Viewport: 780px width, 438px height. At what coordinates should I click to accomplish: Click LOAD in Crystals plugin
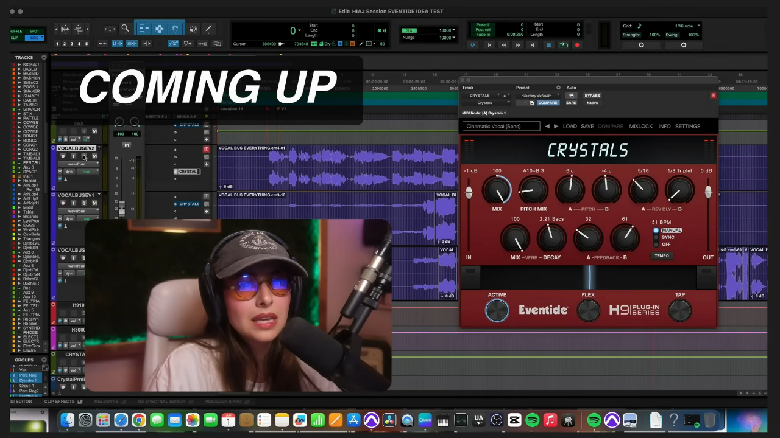(x=570, y=127)
